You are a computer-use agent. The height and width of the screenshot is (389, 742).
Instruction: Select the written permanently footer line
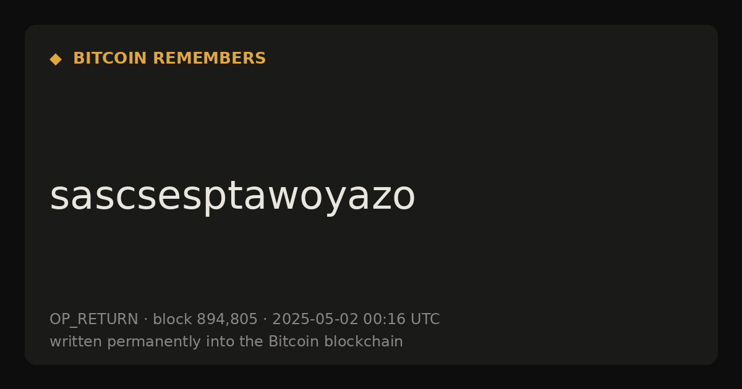click(226, 341)
